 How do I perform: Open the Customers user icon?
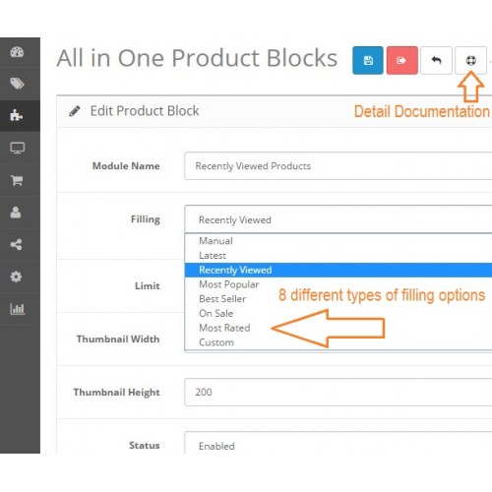pos(16,213)
